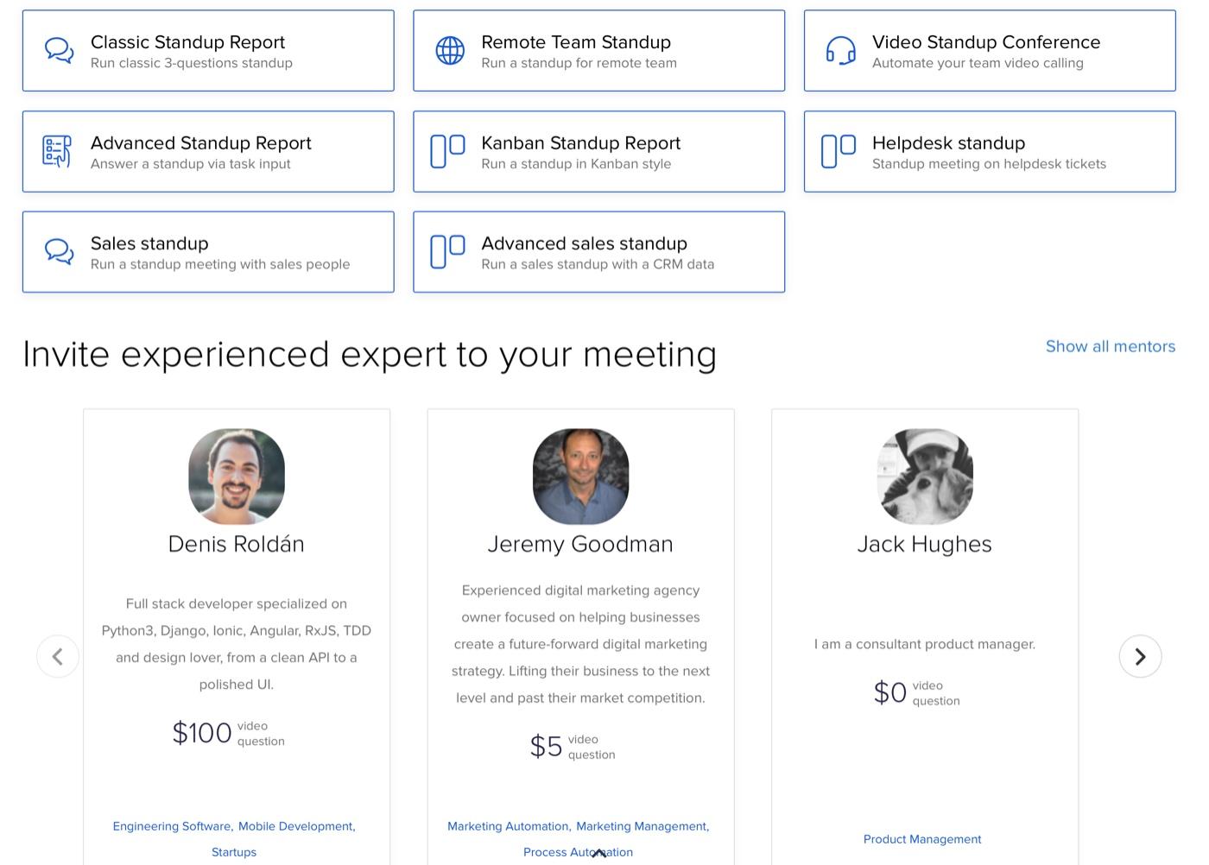Click the checklist icon for Advanced Standup Report

click(57, 151)
